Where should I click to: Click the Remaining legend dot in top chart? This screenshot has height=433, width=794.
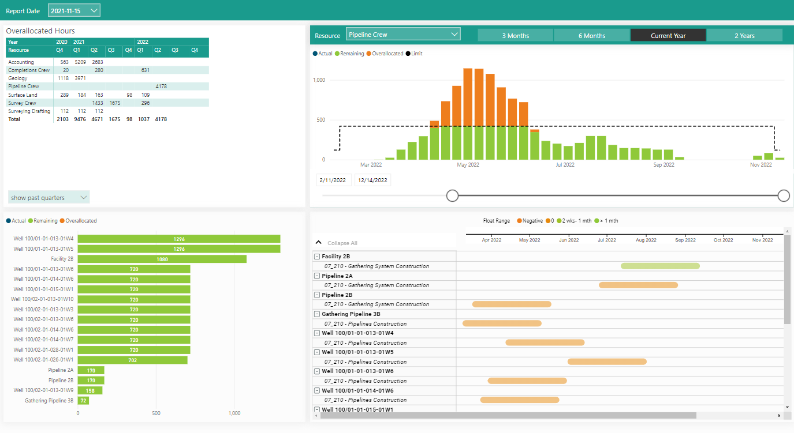[337, 54]
